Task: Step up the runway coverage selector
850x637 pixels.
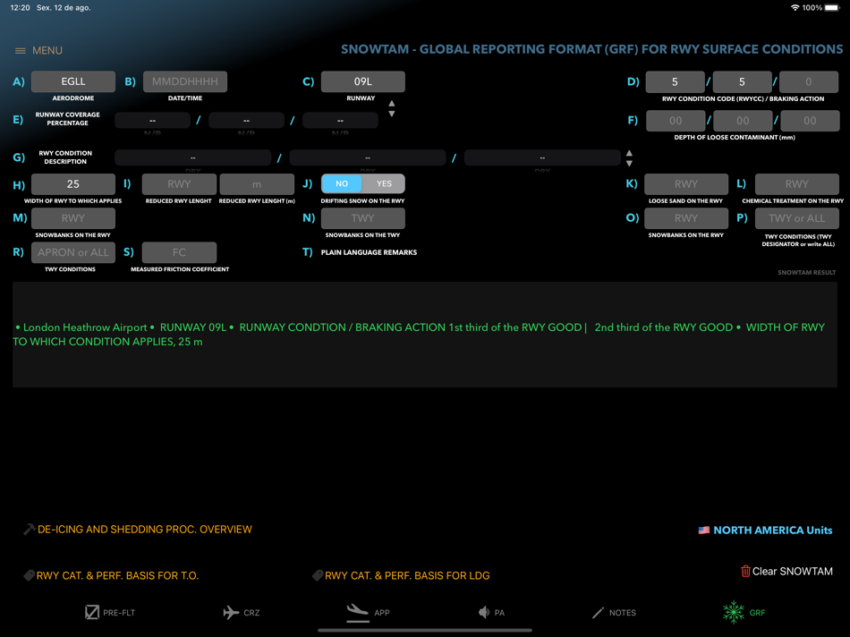Action: coord(391,104)
